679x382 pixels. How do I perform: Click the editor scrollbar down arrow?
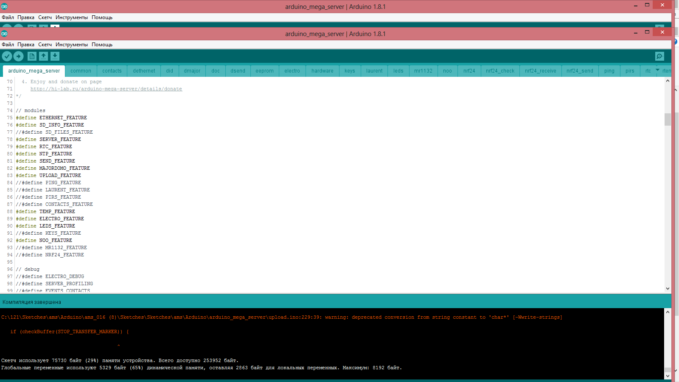(x=668, y=289)
